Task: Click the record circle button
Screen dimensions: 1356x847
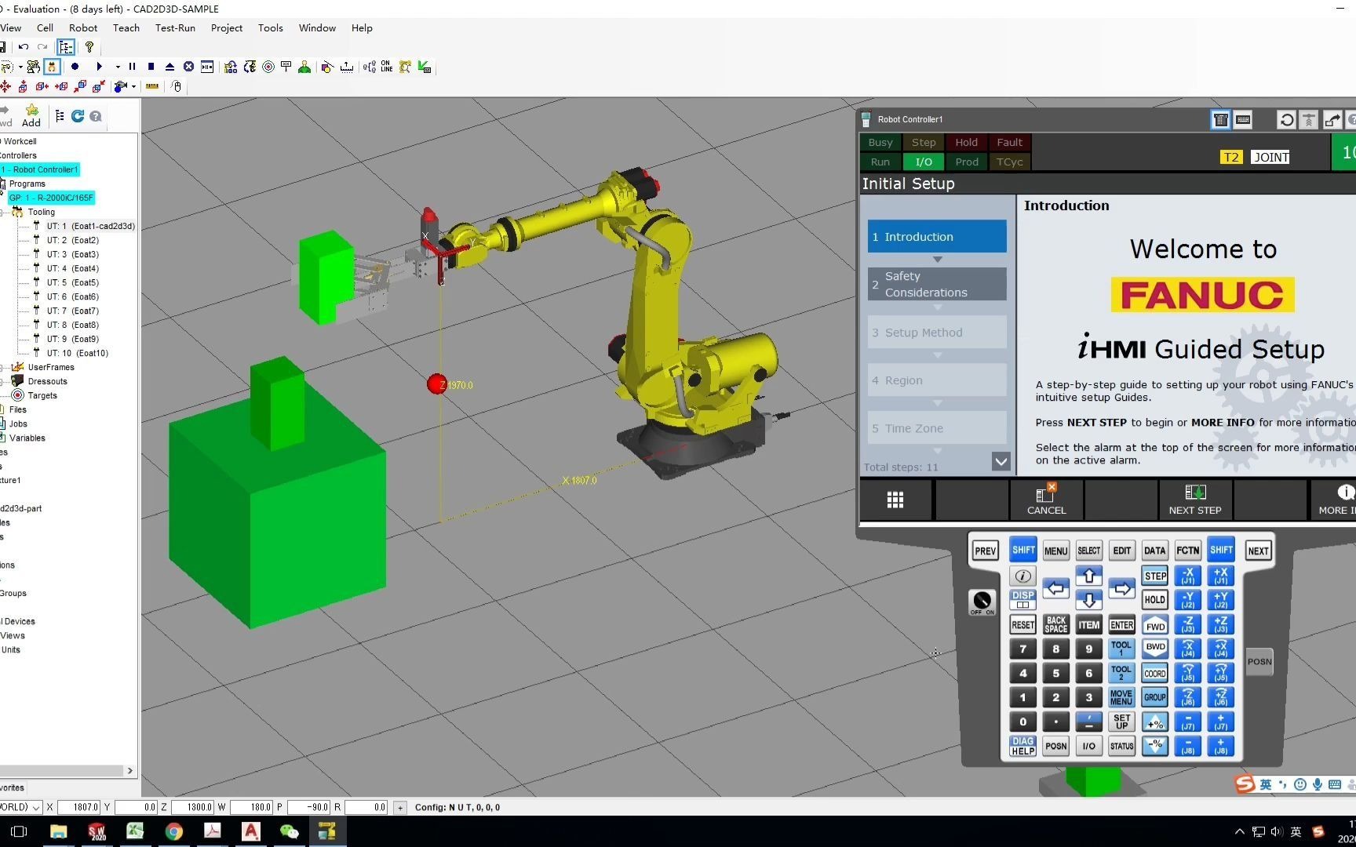Action: click(75, 67)
